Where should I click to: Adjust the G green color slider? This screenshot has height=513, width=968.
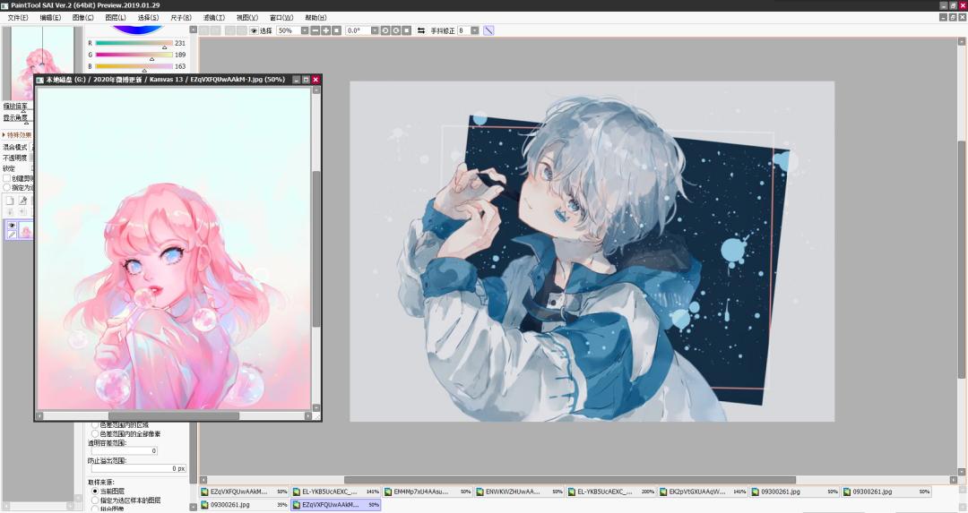click(x=134, y=55)
